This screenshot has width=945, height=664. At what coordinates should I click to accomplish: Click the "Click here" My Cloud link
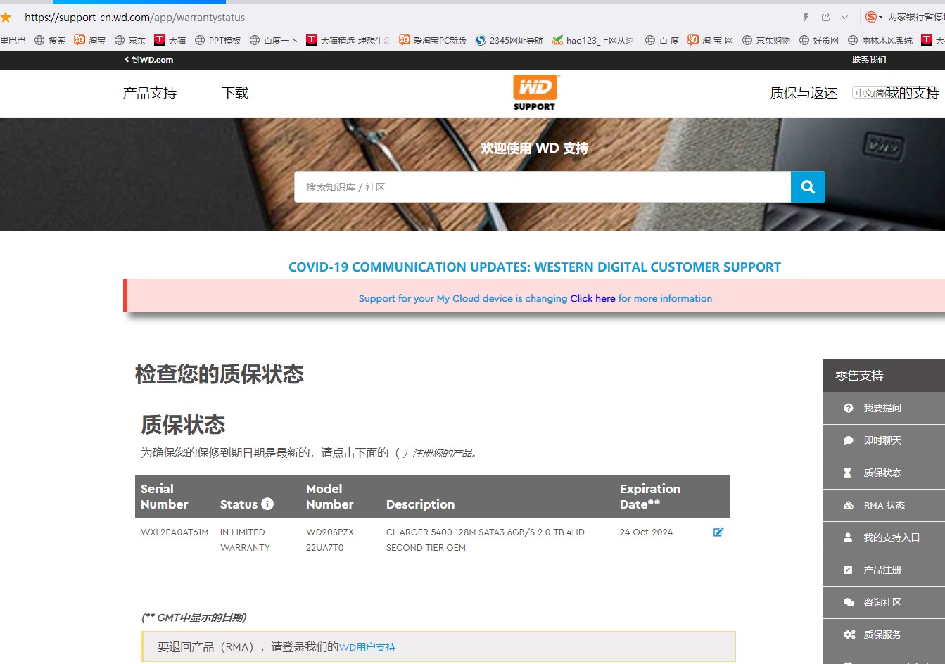click(x=592, y=298)
